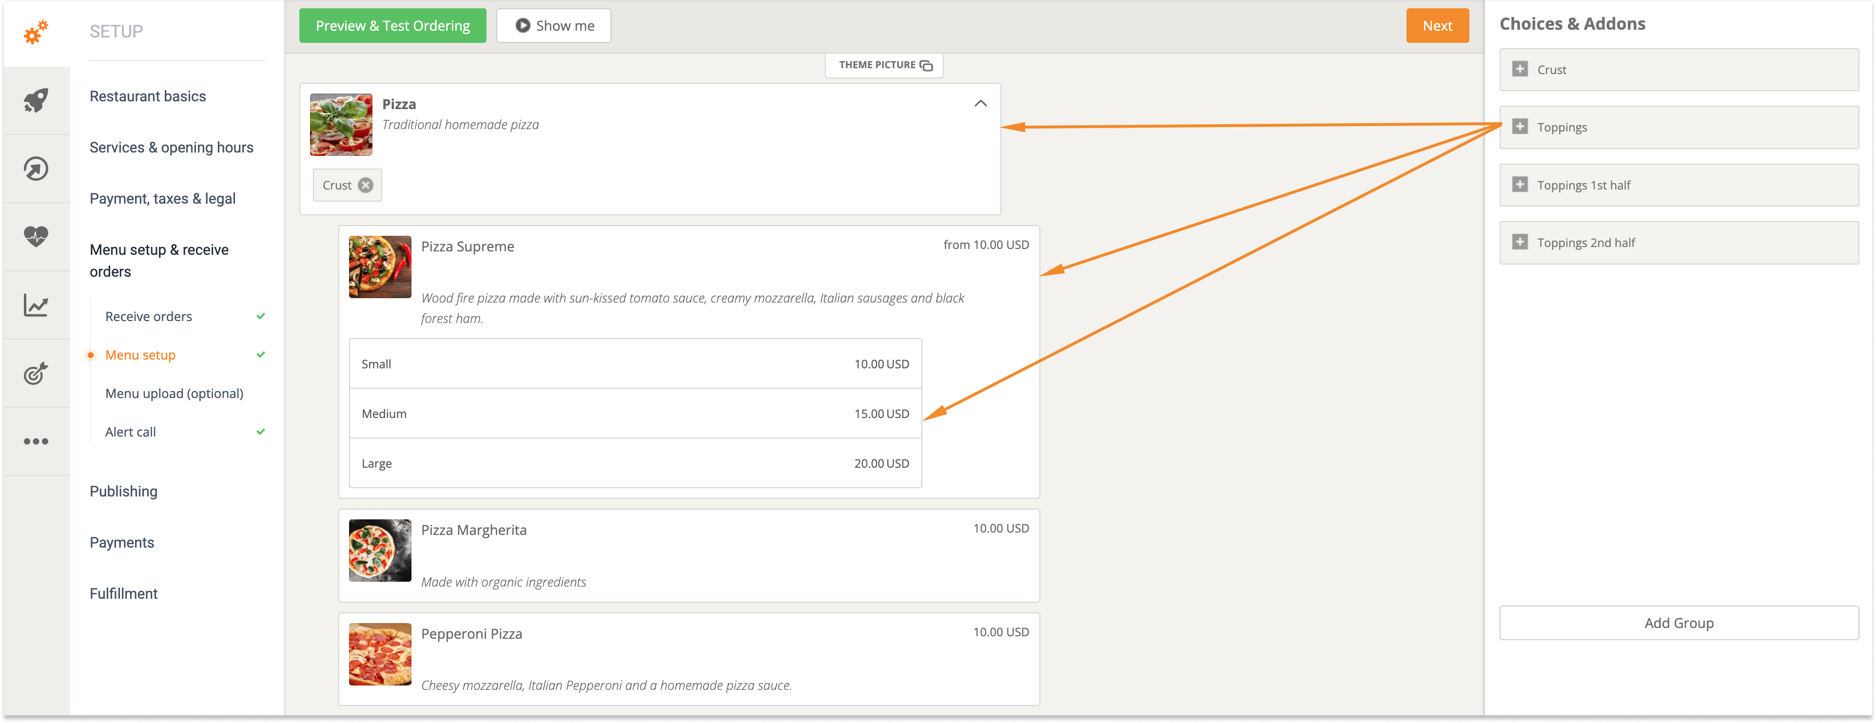
Task: Expand the Toppings addon group
Action: (x=1520, y=127)
